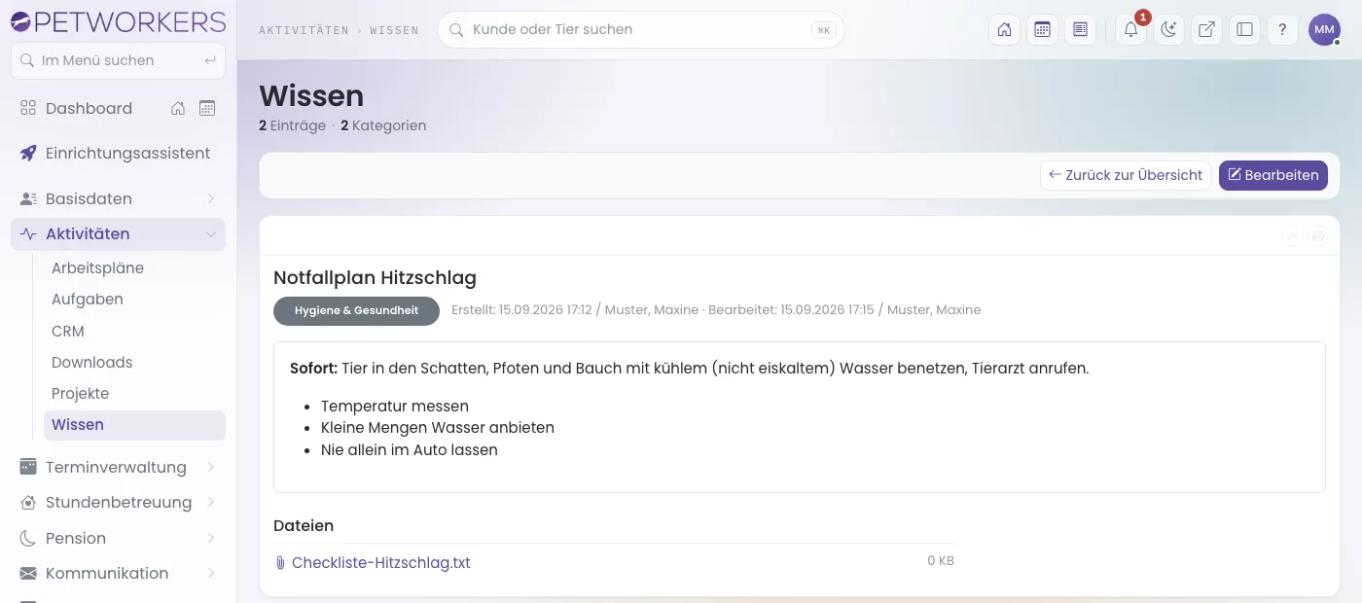The width and height of the screenshot is (1362, 603).
Task: Click 'Erstellt: 15.09.2026 17:12' metadata text
Action: click(x=521, y=310)
